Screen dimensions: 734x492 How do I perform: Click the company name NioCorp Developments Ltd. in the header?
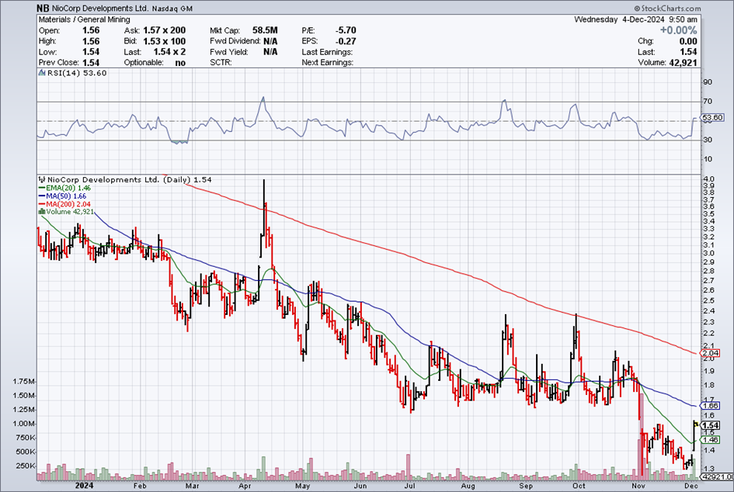coord(100,9)
